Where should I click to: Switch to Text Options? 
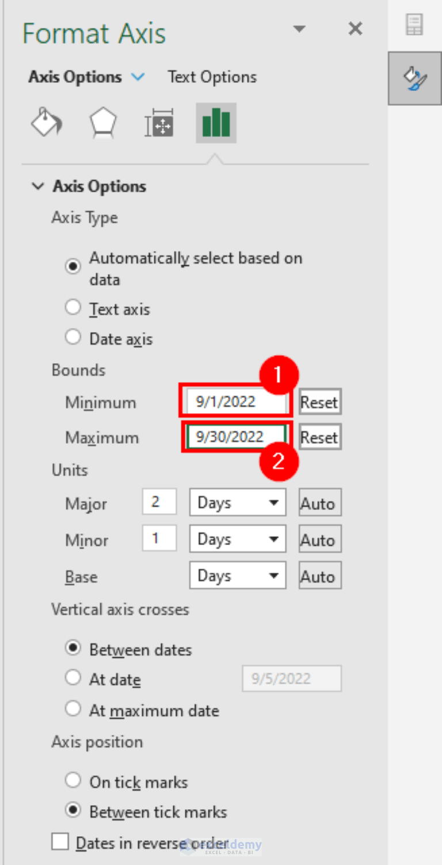(x=212, y=77)
